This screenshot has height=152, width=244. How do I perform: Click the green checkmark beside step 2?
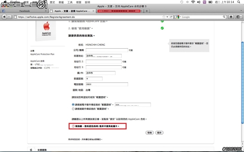coord(162,28)
